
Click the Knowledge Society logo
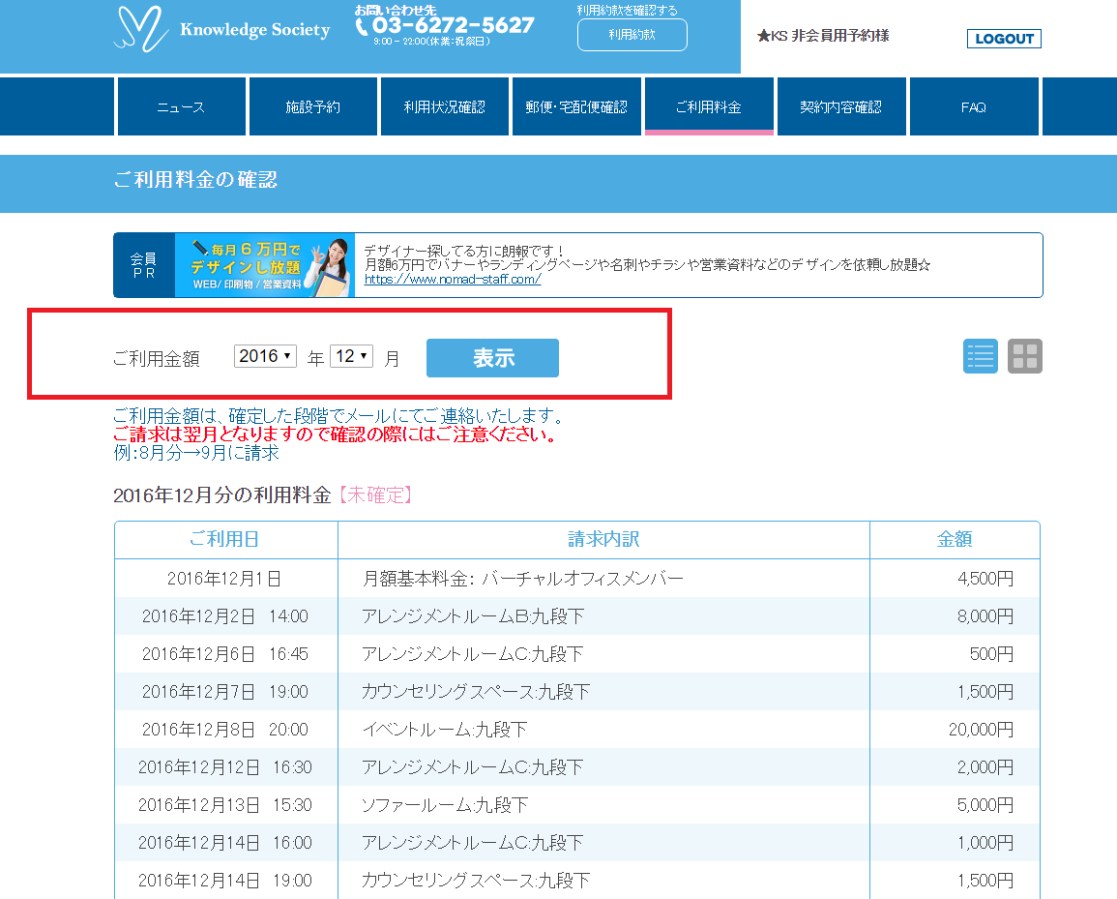222,29
